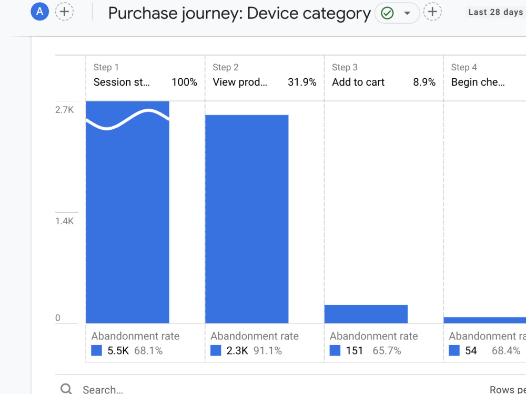The height and width of the screenshot is (394, 526).
Task: Click the blue A segment avatar
Action: [39, 12]
